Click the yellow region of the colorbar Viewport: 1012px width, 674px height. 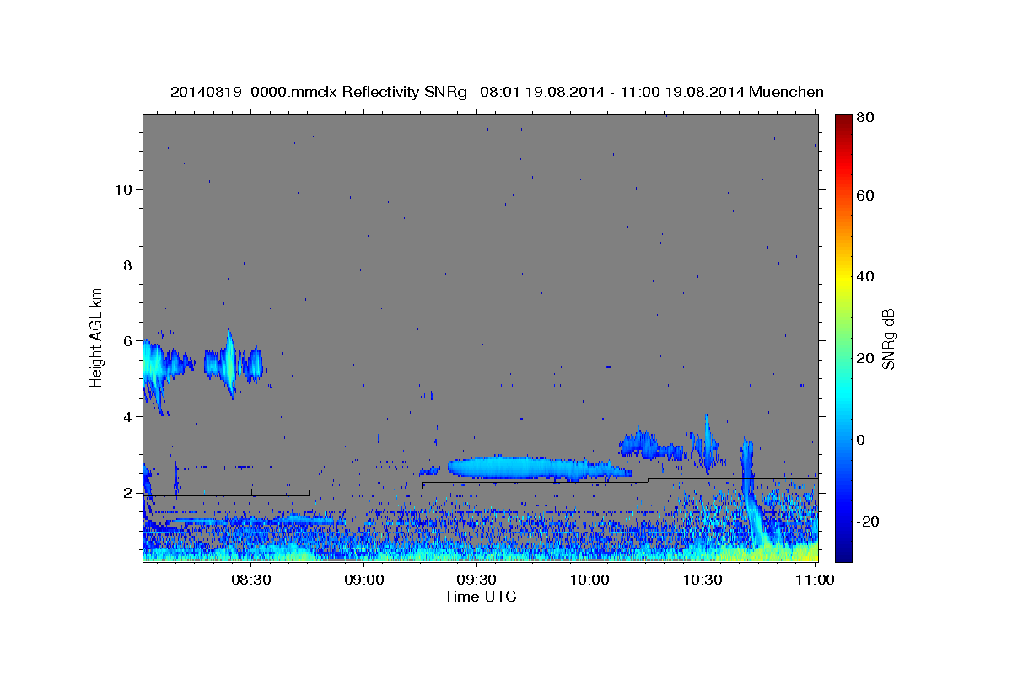click(x=843, y=276)
